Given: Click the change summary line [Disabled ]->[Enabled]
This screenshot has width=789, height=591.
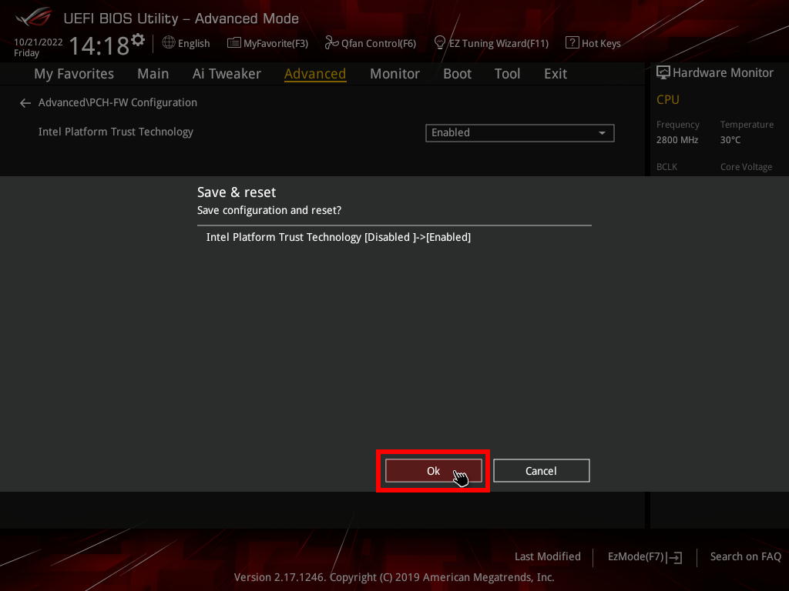Looking at the screenshot, I should pyautogui.click(x=339, y=237).
